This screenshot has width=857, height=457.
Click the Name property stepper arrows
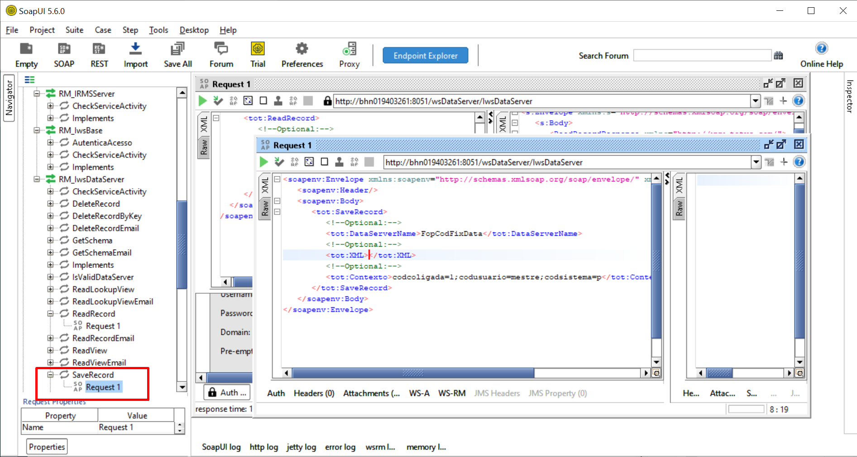tap(180, 428)
